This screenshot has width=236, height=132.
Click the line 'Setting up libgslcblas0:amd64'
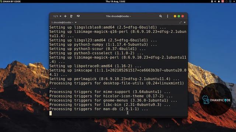108,27
